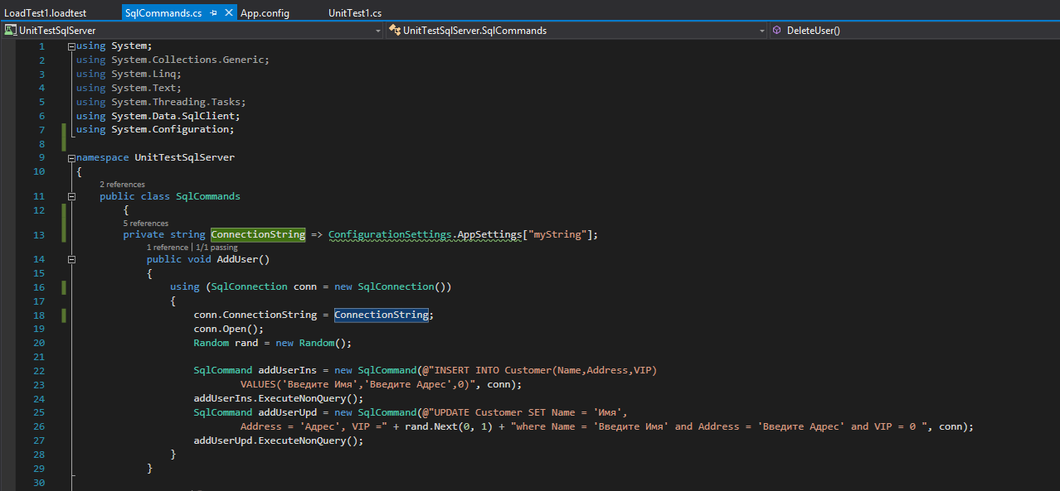The image size is (1060, 491).
Task: Select the SqlCommands.cs tab
Action: (x=163, y=13)
